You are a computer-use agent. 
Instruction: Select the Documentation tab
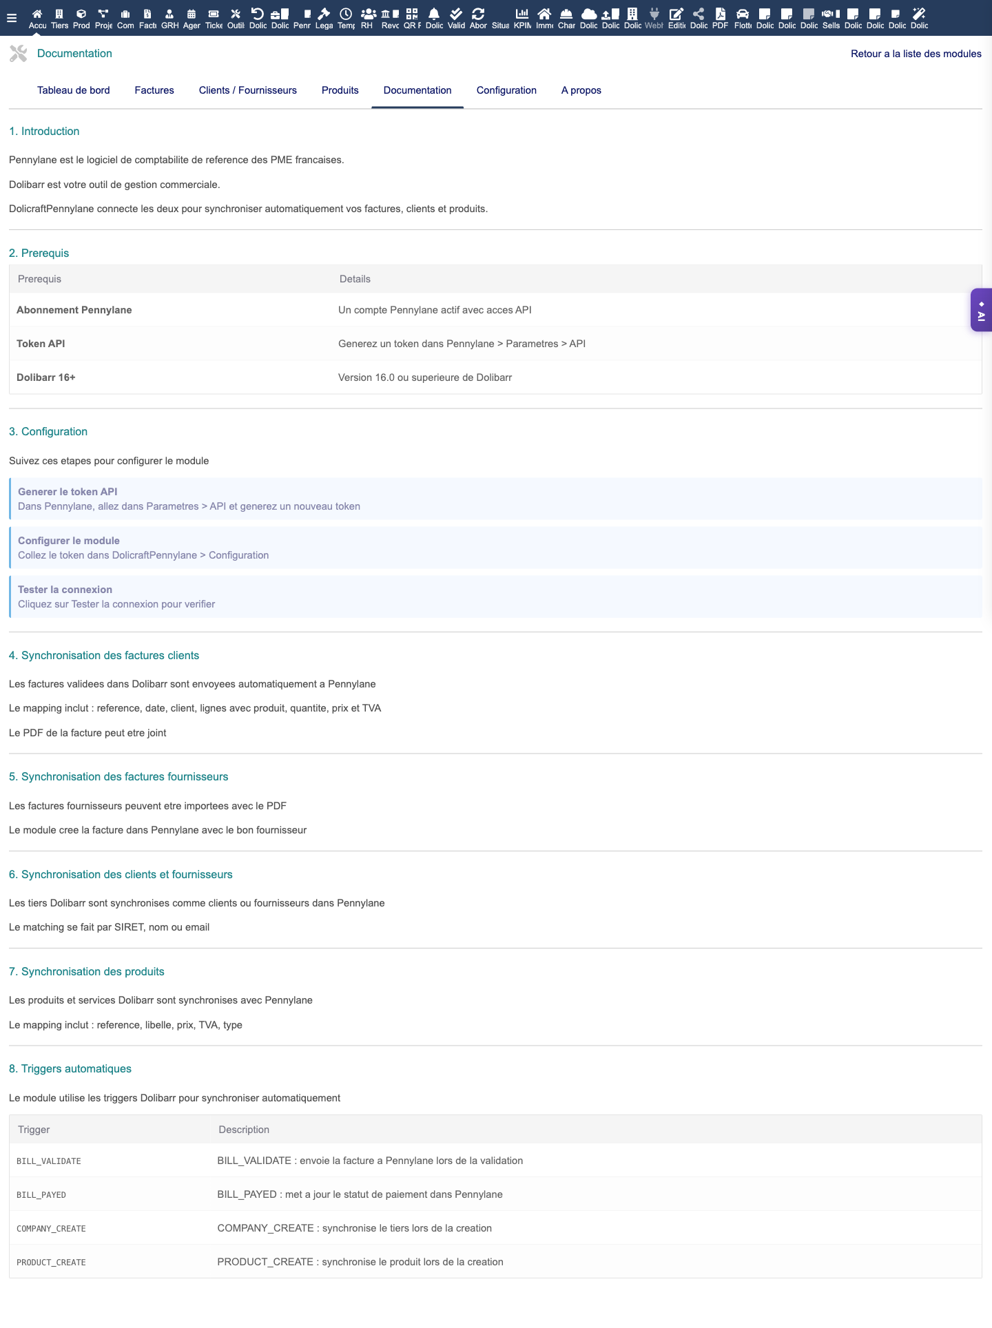[x=417, y=90]
